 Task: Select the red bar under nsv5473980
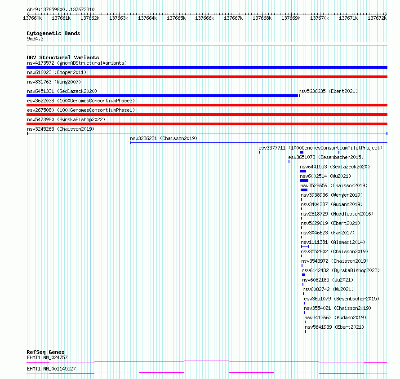coord(207,124)
